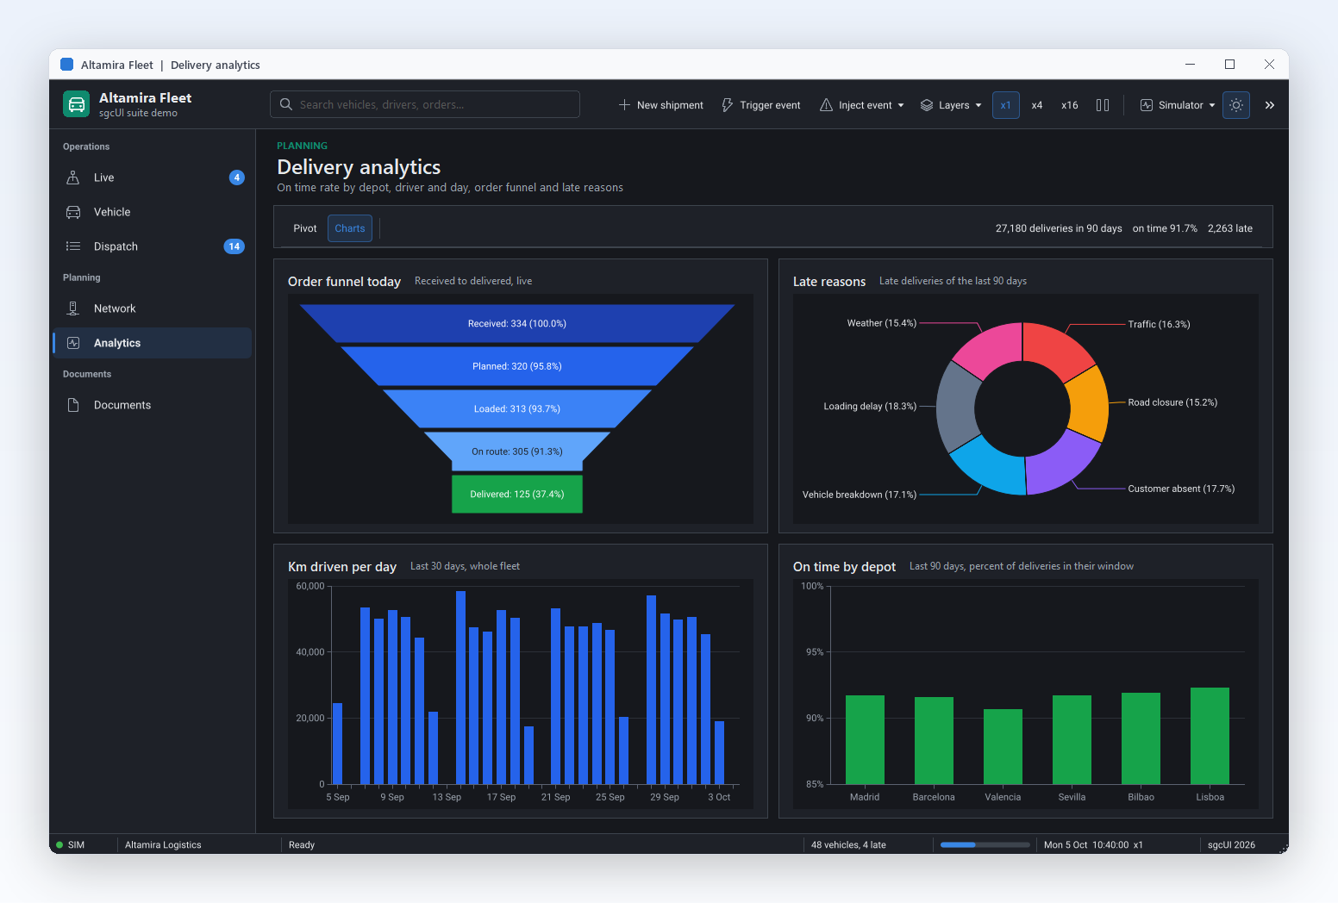Click the Received funnel stage
1338x903 pixels.
click(517, 324)
